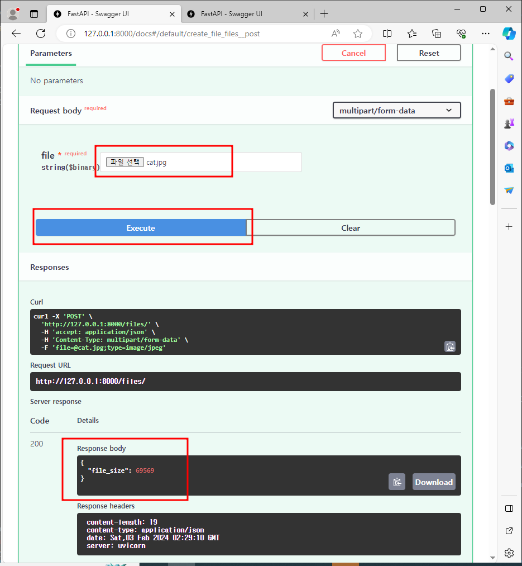
Task: Download the response body
Action: (434, 482)
